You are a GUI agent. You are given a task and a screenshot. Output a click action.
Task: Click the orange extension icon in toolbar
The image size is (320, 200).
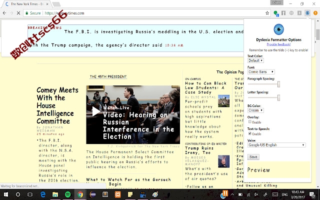(315, 13)
